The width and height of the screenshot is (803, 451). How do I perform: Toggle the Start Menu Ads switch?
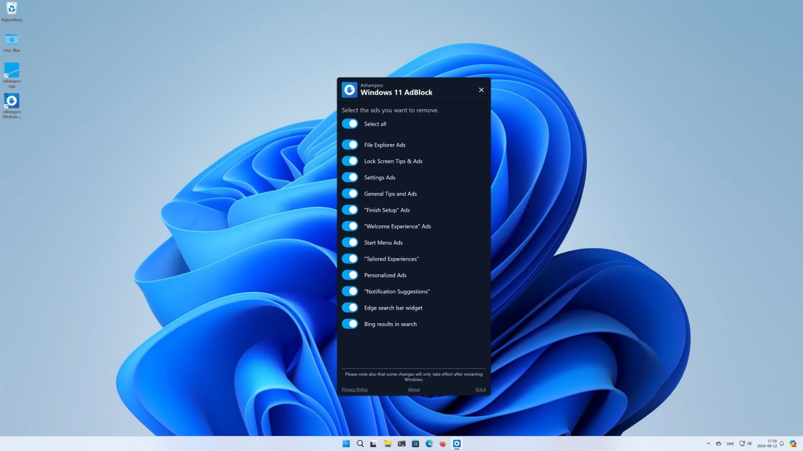(350, 242)
